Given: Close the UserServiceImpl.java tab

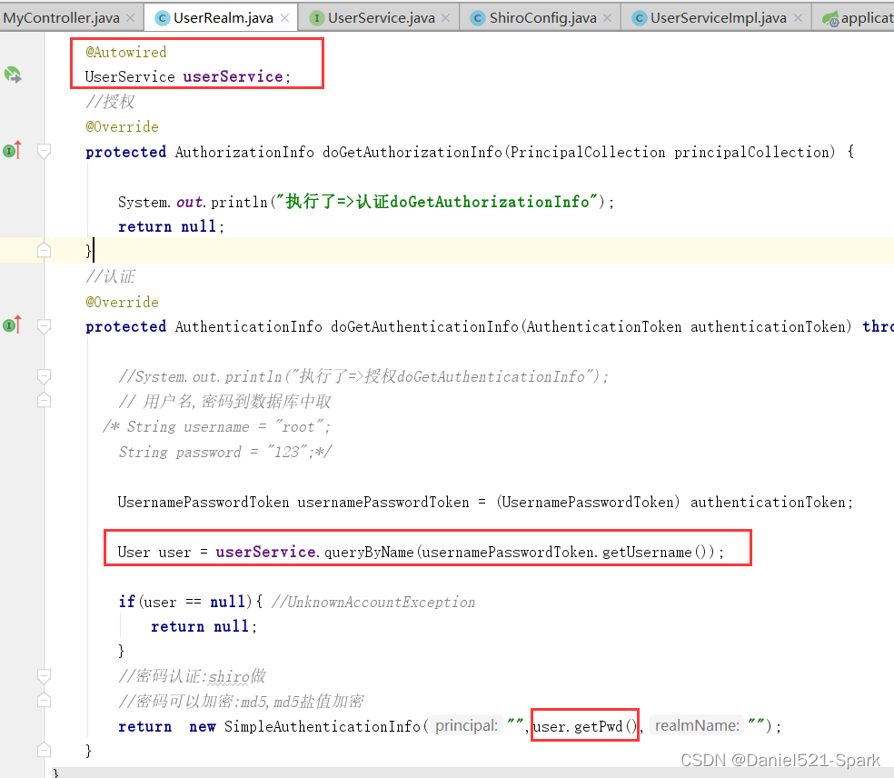Looking at the screenshot, I should tap(799, 18).
